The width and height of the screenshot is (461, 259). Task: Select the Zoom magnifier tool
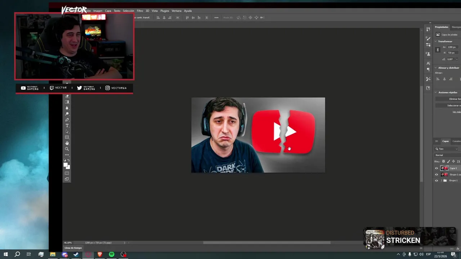click(x=67, y=149)
